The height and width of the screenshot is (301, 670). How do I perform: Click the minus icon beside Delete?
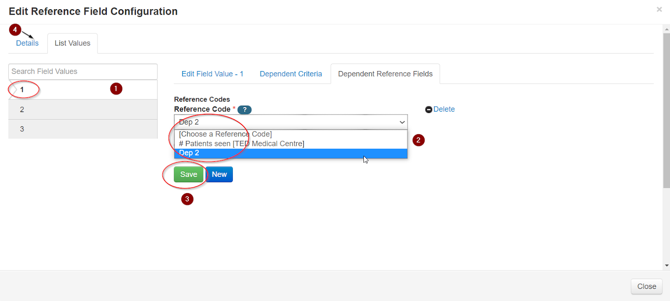428,110
